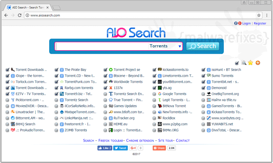Click the EZTV site icon
The height and width of the screenshot is (163, 273).
tap(13, 94)
